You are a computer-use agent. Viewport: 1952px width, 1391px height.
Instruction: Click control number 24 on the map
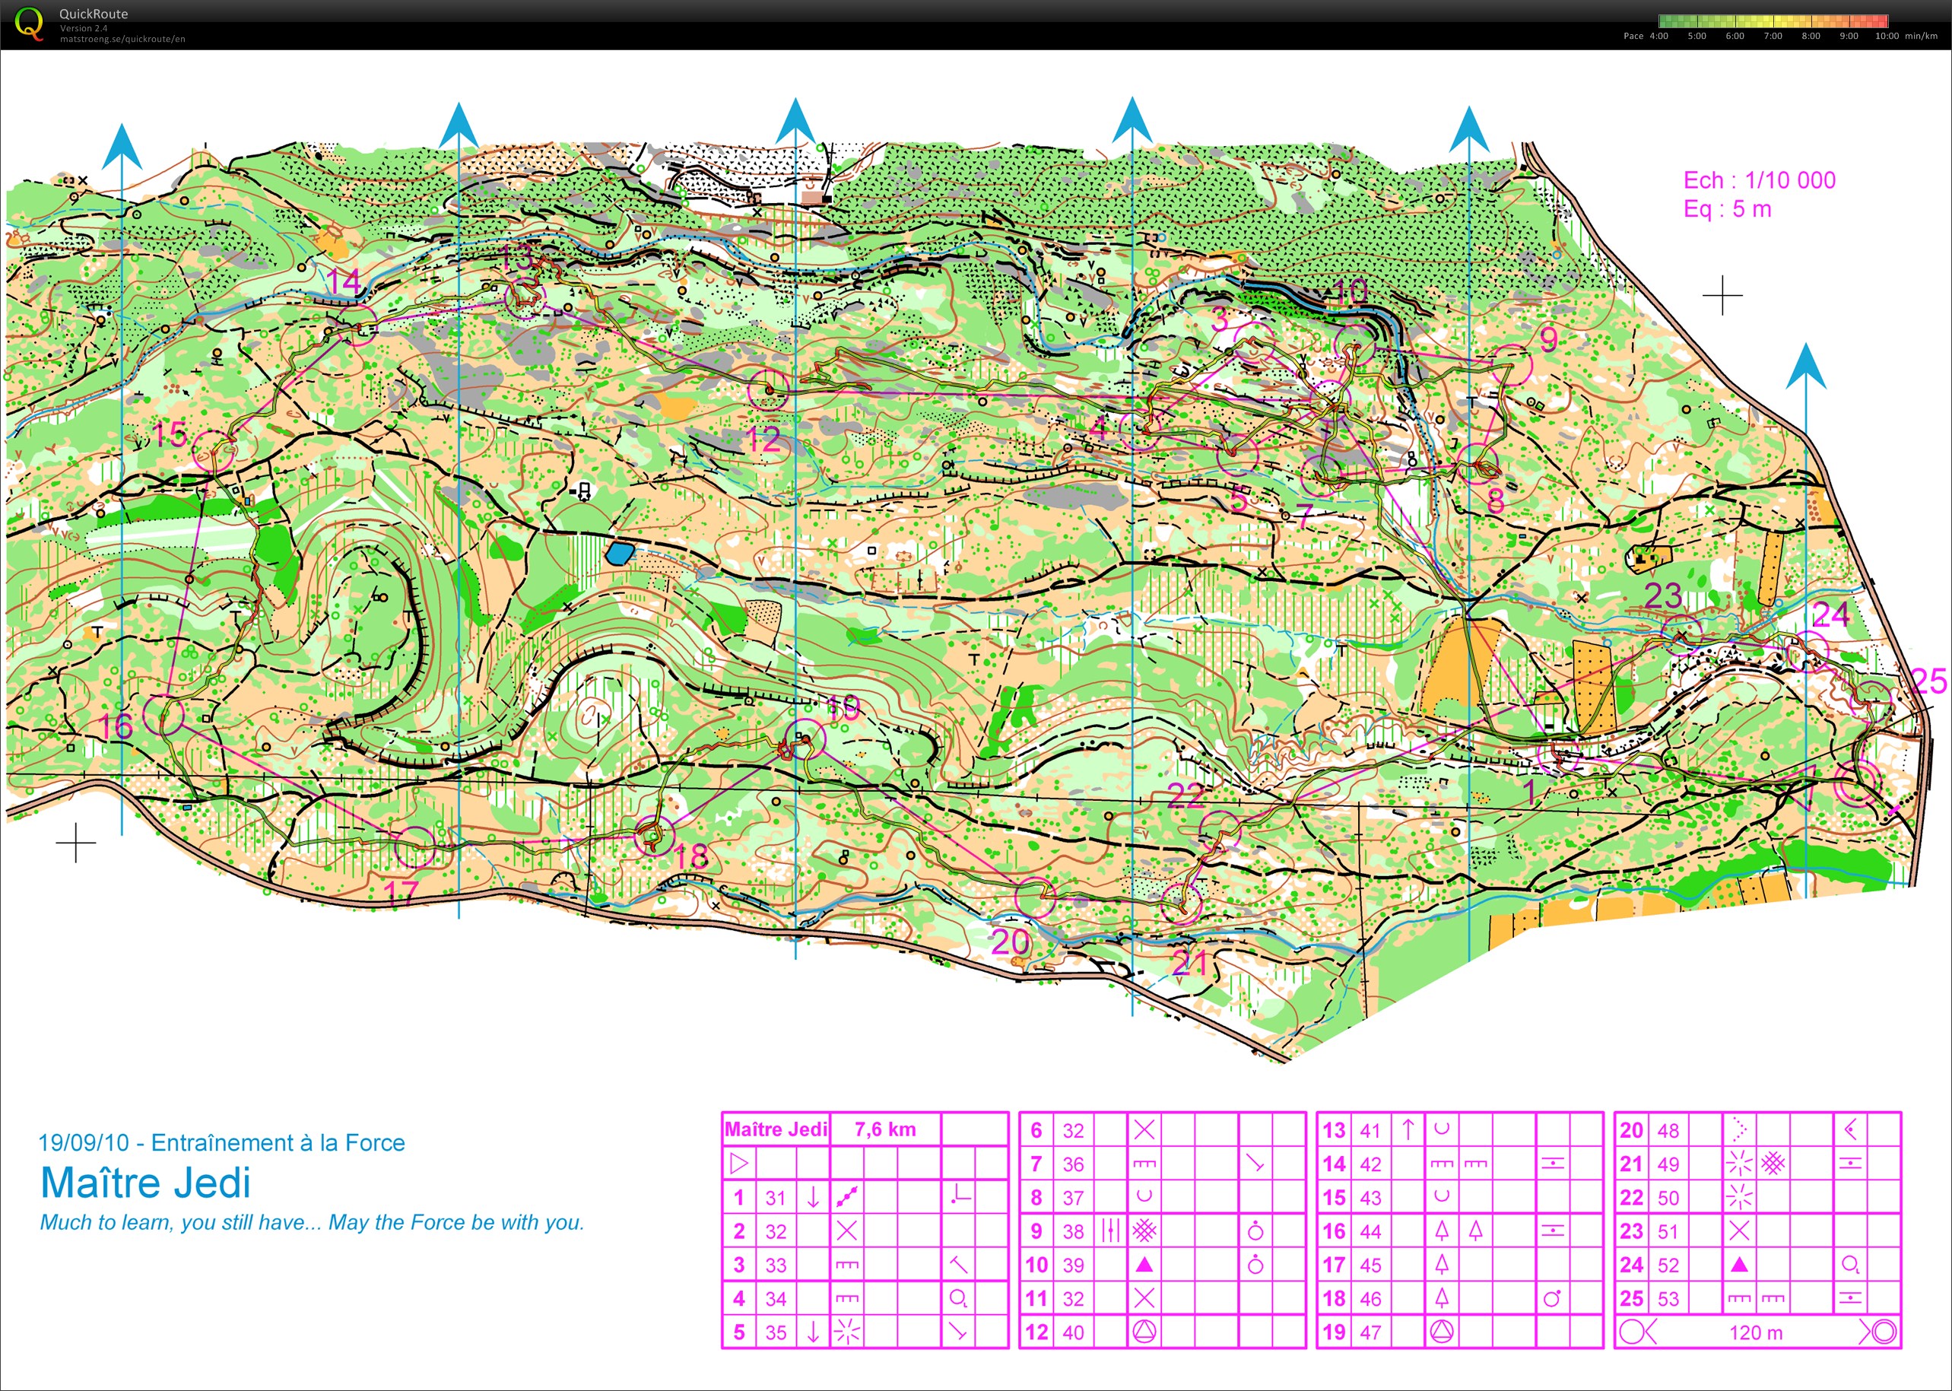[1831, 615]
